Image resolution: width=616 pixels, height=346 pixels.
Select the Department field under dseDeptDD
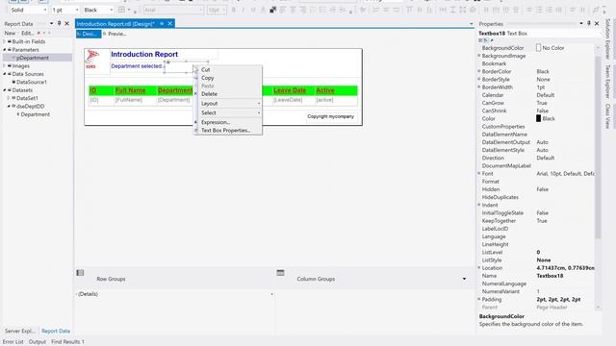tap(35, 114)
